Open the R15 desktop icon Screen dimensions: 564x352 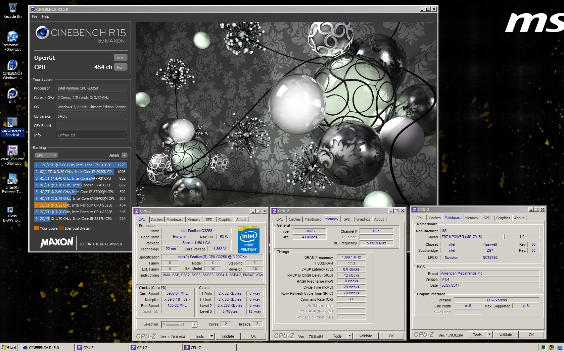[12, 96]
